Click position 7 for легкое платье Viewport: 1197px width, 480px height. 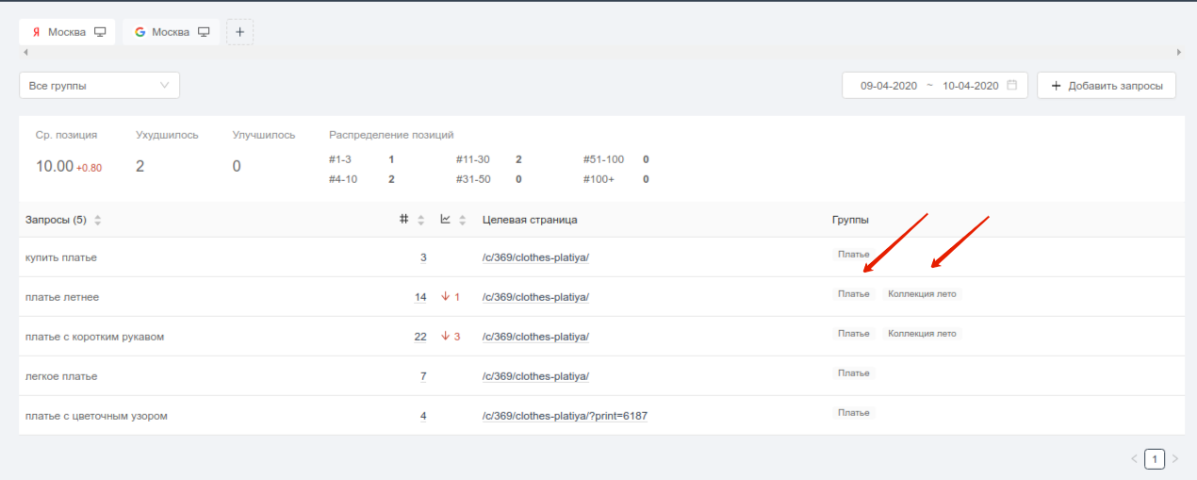(423, 376)
